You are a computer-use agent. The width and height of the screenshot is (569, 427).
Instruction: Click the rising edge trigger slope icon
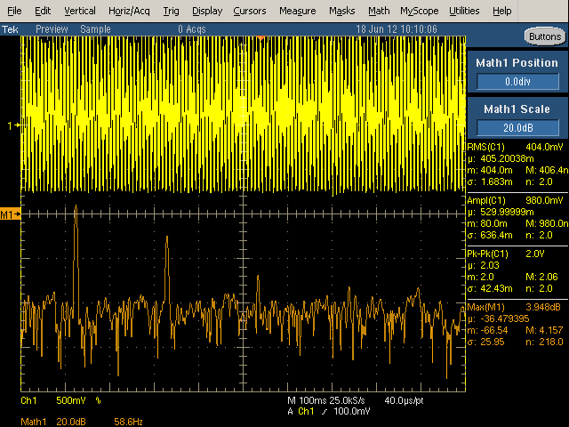click(x=324, y=411)
